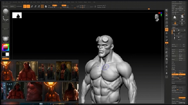Toggle the orange XYZ rotation button

167,43
